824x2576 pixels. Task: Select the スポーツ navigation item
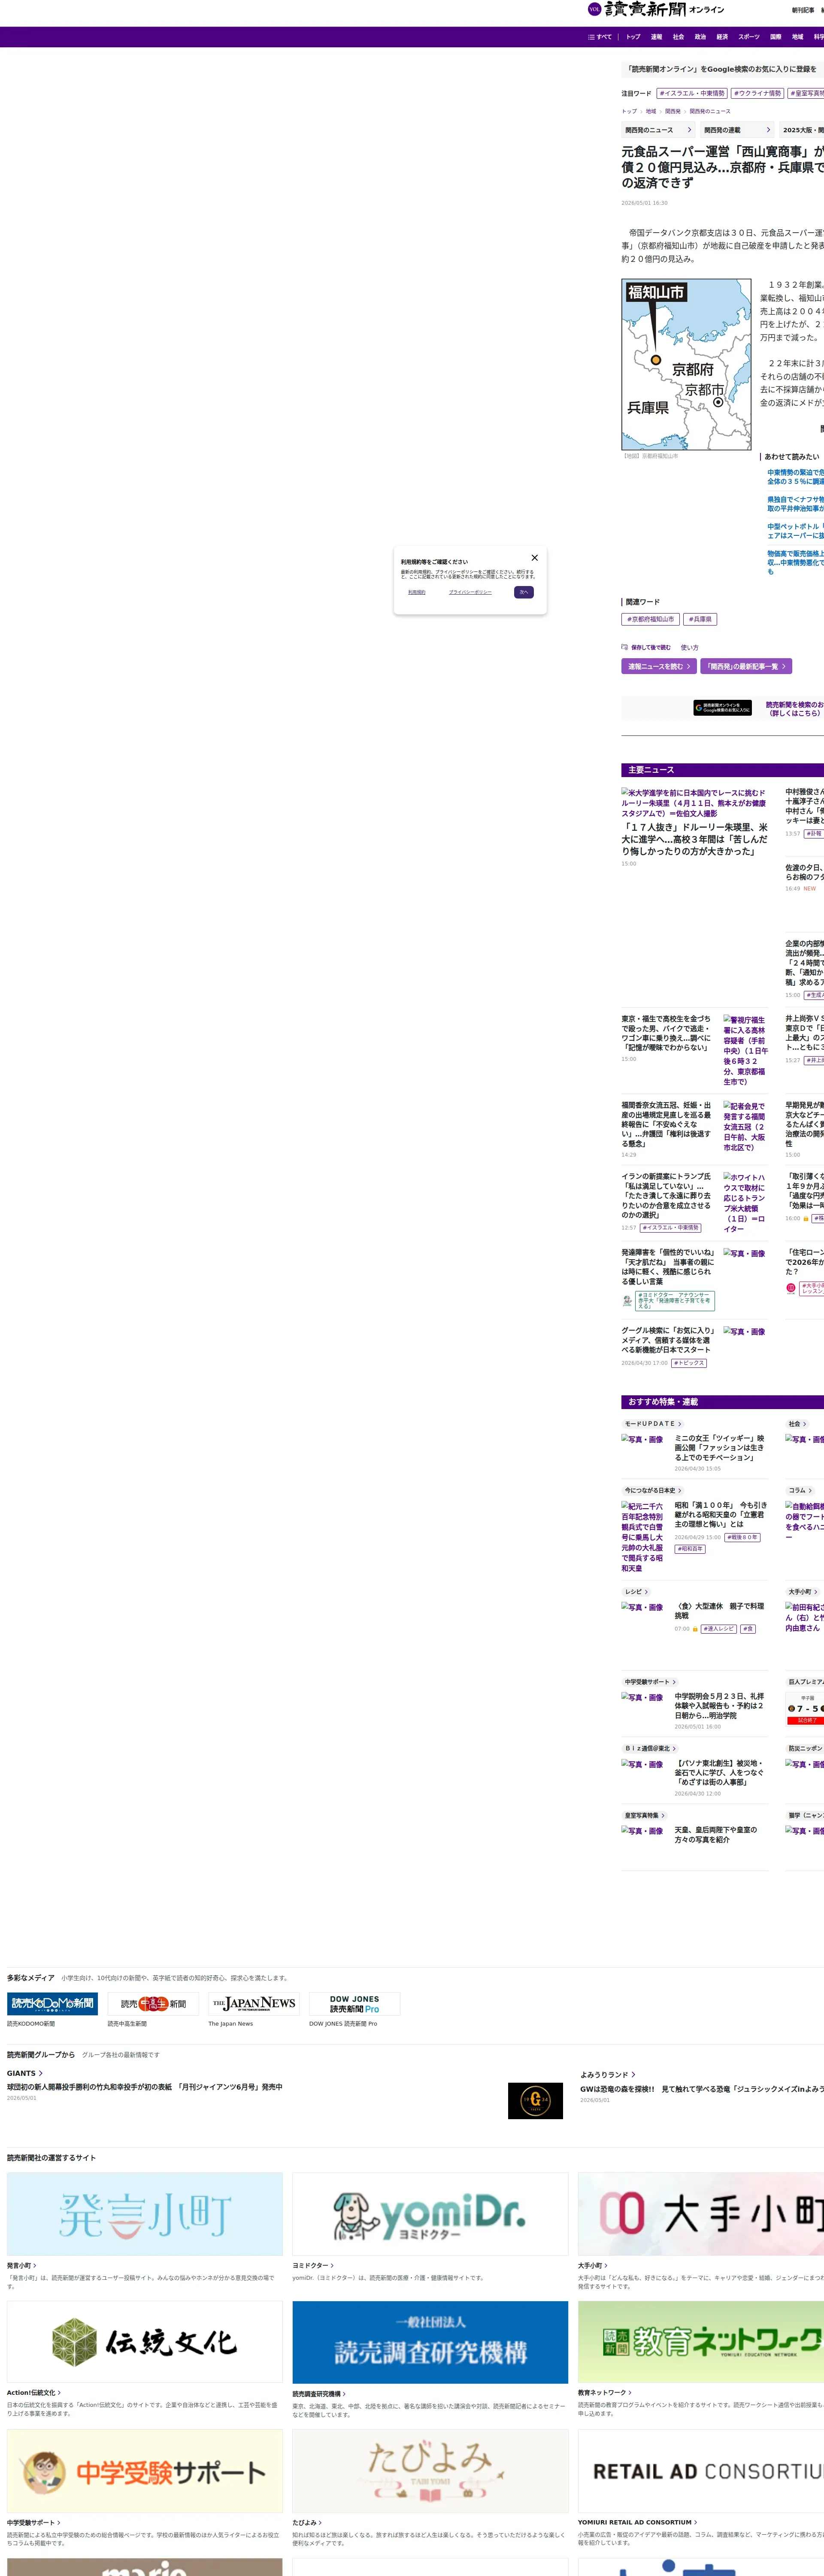pos(749,37)
